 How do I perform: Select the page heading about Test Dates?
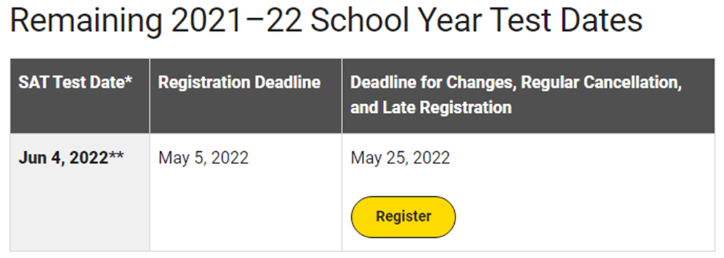click(x=326, y=21)
